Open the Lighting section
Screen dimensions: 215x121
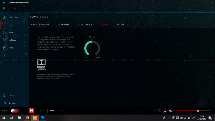[x=12, y=40]
